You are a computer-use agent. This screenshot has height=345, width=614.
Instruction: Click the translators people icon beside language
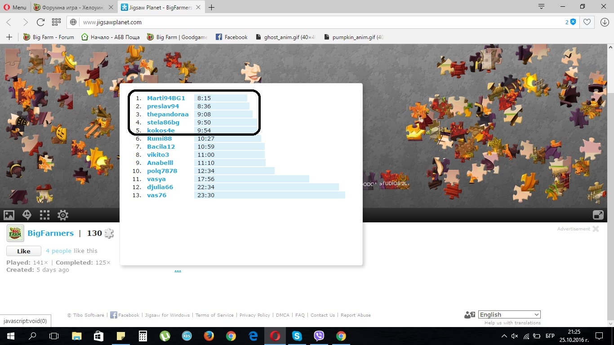(470, 314)
